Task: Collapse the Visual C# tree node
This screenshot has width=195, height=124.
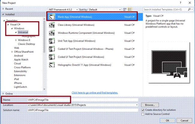Action: point(8,25)
